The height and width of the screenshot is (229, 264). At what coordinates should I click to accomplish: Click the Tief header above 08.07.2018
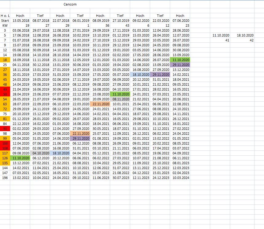[40, 16]
